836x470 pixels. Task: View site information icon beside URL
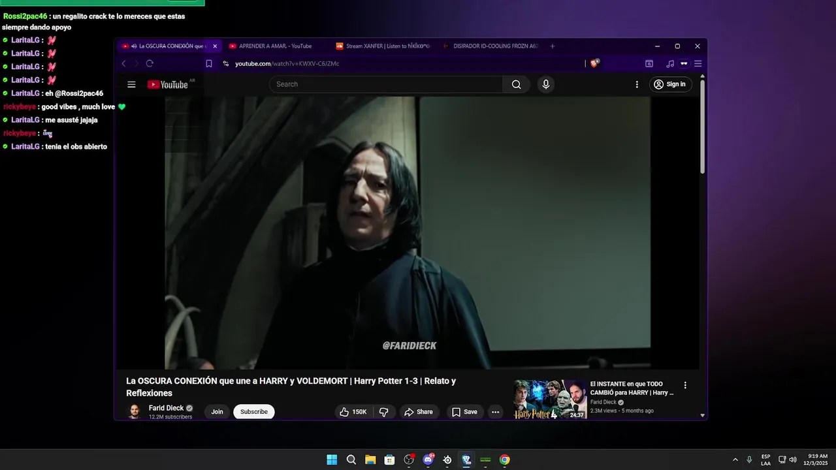(x=226, y=63)
